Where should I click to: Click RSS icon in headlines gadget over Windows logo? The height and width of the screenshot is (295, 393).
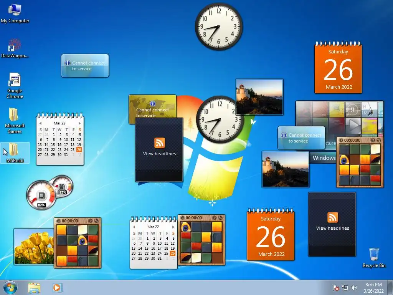point(159,143)
